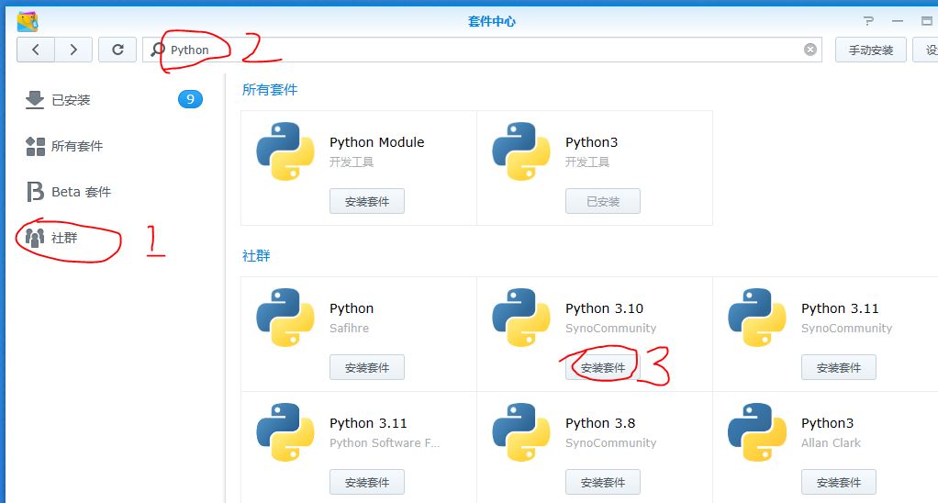Click Python Software F... developer text

tap(385, 443)
